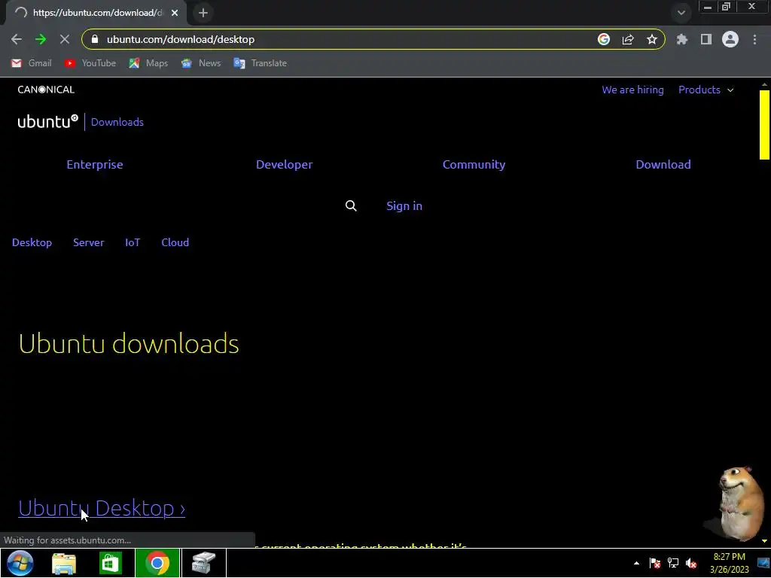Viewport: 771px width, 578px height.
Task: Open the gray tool app in taskbar
Action: click(203, 563)
